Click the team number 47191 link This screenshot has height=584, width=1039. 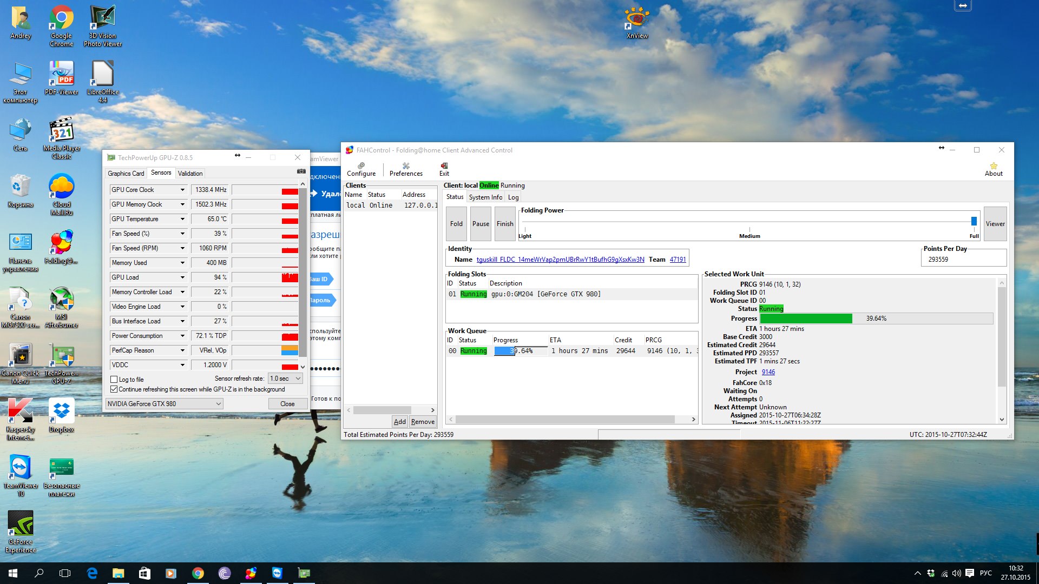(678, 260)
